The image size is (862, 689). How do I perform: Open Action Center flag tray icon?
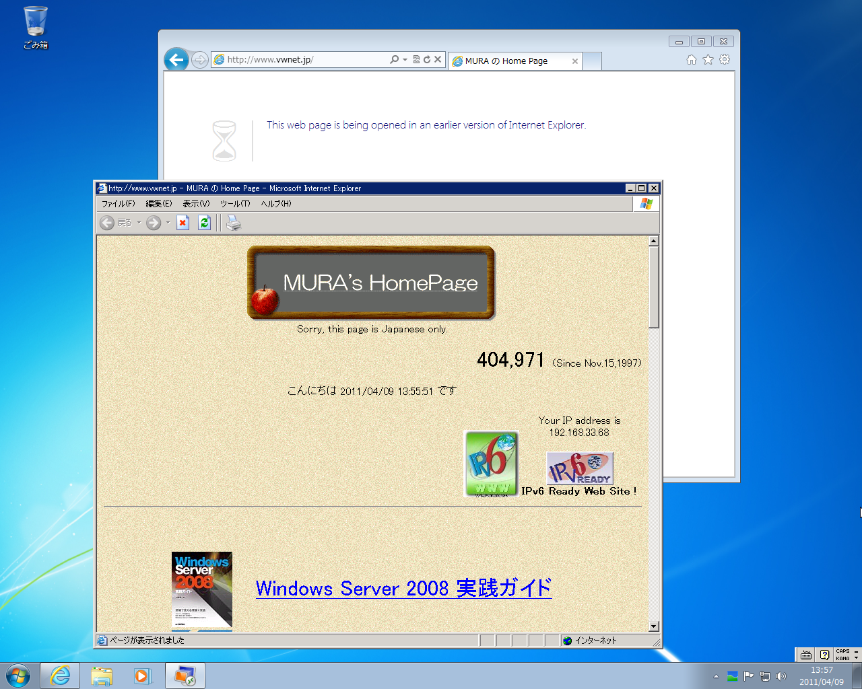coord(748,676)
